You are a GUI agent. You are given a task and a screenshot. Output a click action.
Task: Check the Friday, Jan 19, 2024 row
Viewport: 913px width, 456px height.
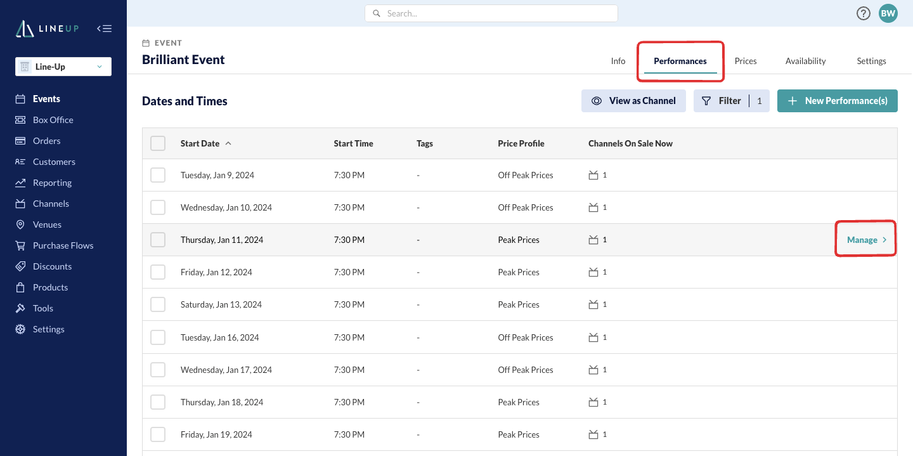click(x=158, y=434)
